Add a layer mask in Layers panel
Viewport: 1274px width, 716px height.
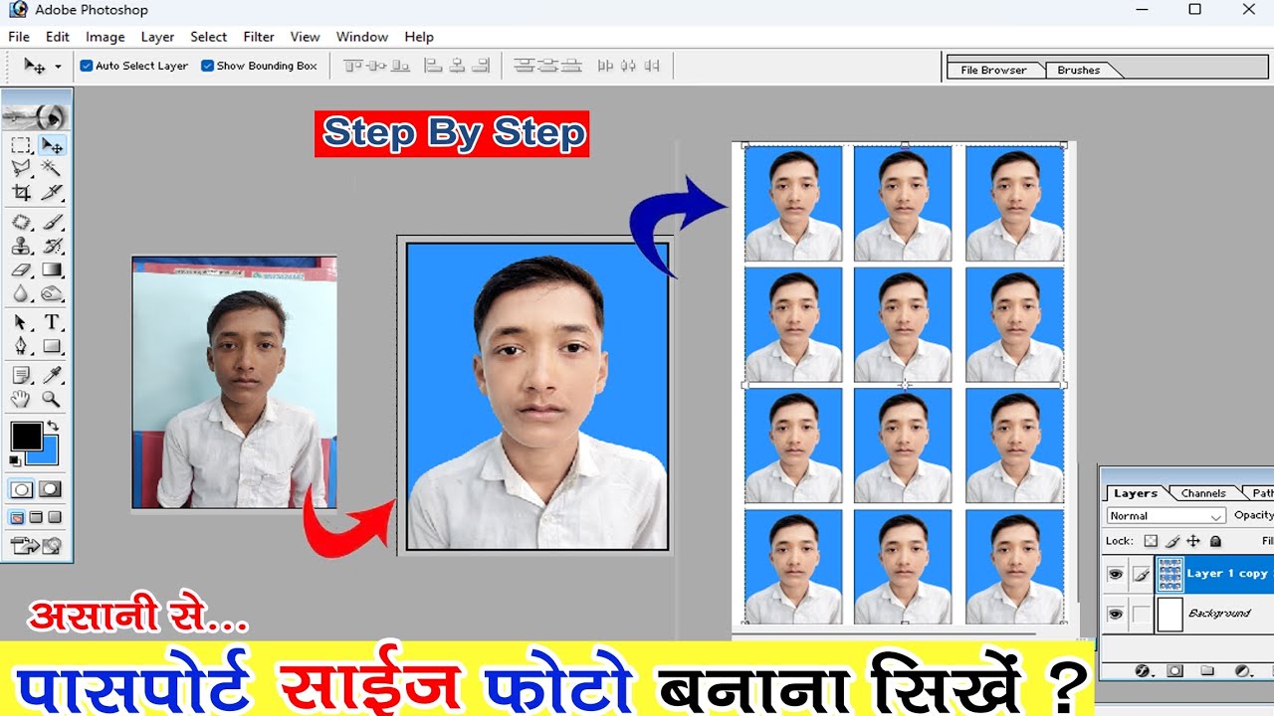(x=1174, y=671)
